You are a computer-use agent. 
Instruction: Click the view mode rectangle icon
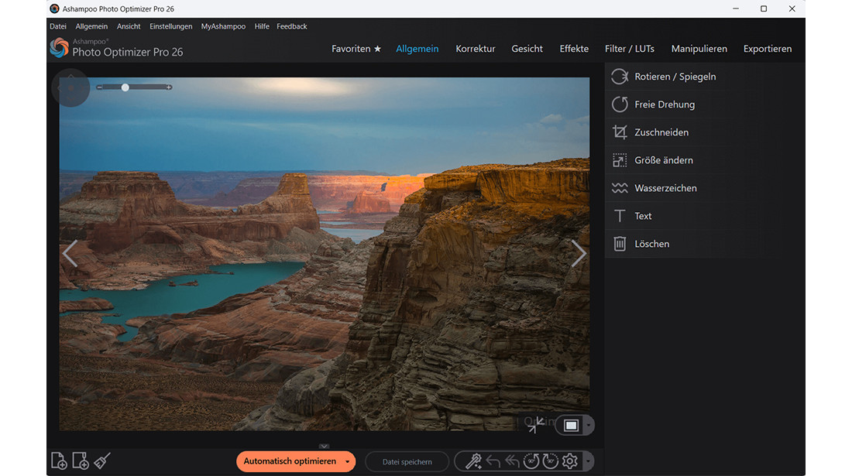(x=571, y=426)
